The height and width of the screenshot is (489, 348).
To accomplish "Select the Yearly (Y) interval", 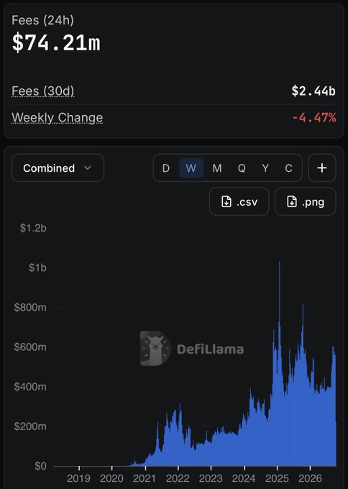I will click(x=265, y=168).
